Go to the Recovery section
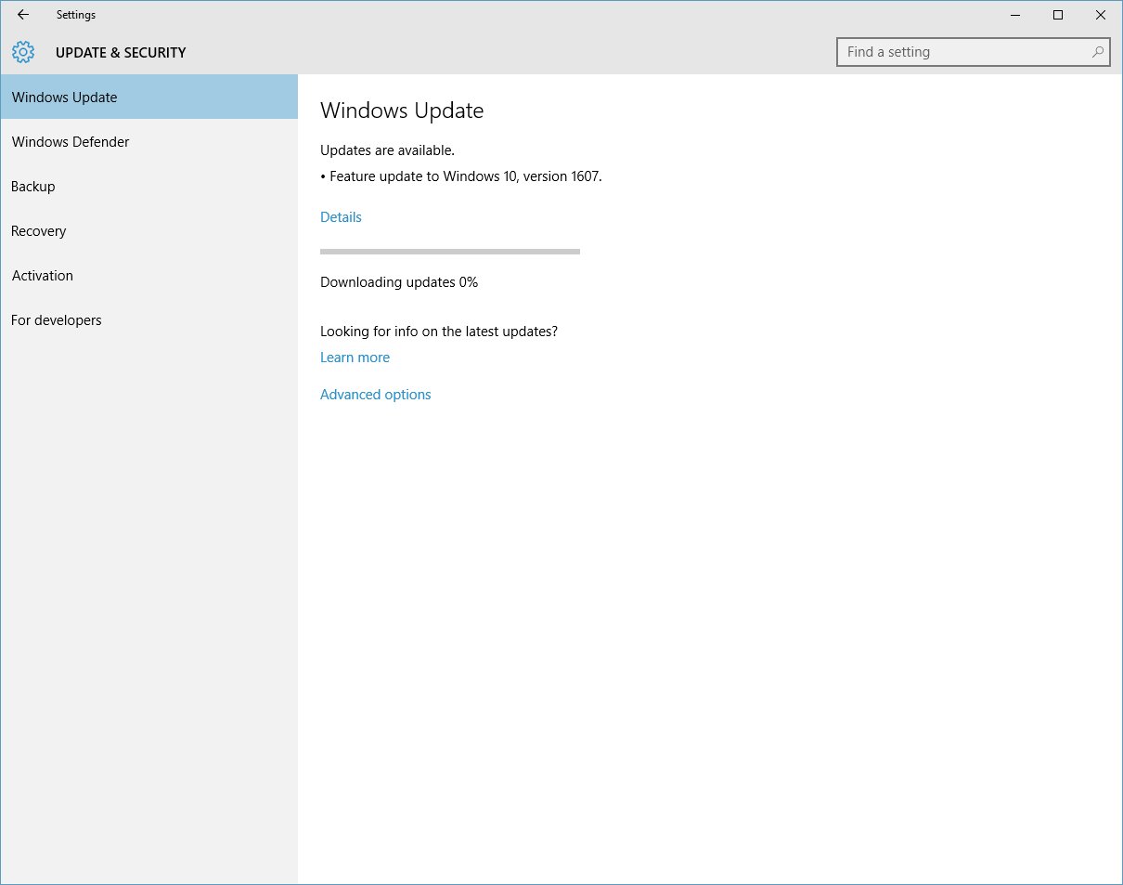 click(x=148, y=230)
